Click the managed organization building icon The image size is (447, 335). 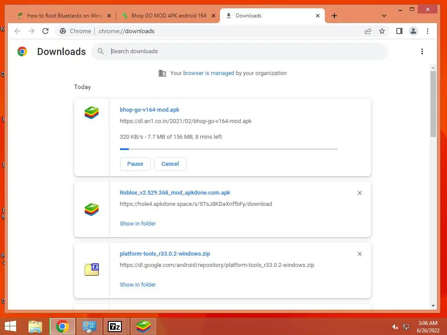coord(162,73)
